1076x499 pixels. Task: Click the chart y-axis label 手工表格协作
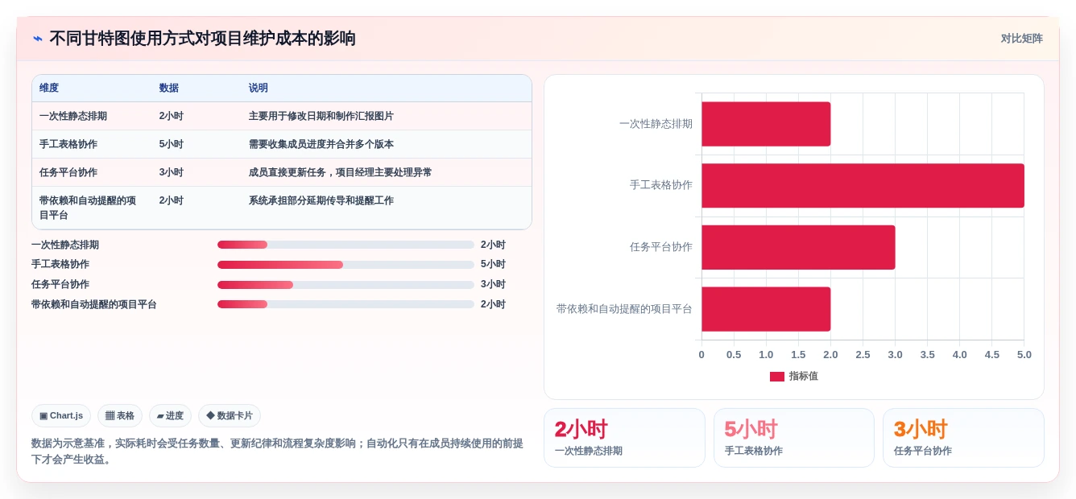click(661, 185)
